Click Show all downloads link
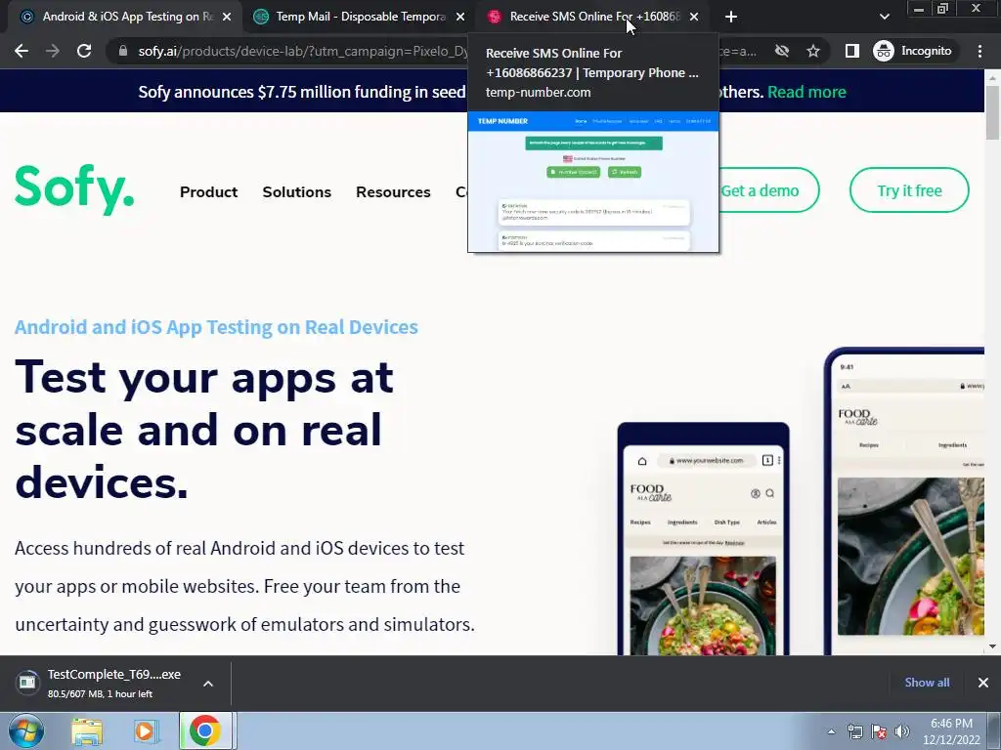 point(927,683)
